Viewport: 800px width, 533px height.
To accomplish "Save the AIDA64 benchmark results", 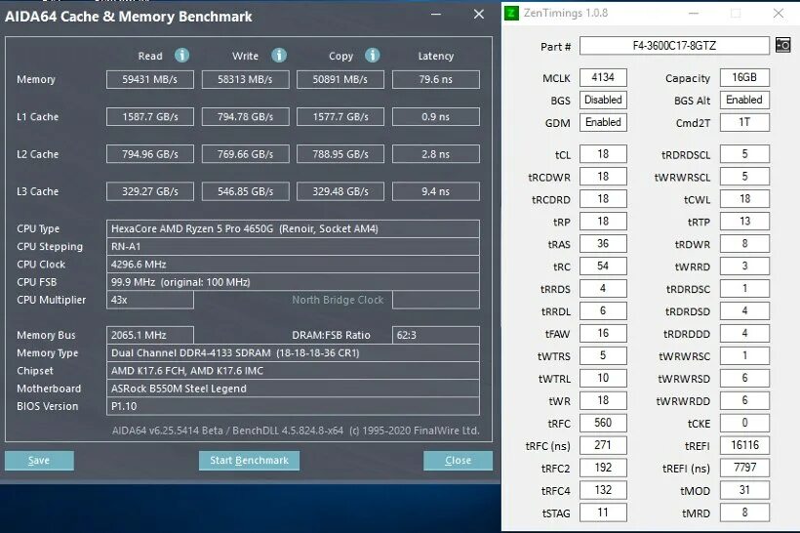I will (39, 461).
